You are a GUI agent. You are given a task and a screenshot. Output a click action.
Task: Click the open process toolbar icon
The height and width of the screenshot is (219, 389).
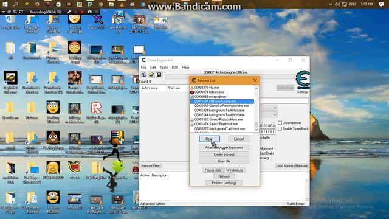coord(143,75)
